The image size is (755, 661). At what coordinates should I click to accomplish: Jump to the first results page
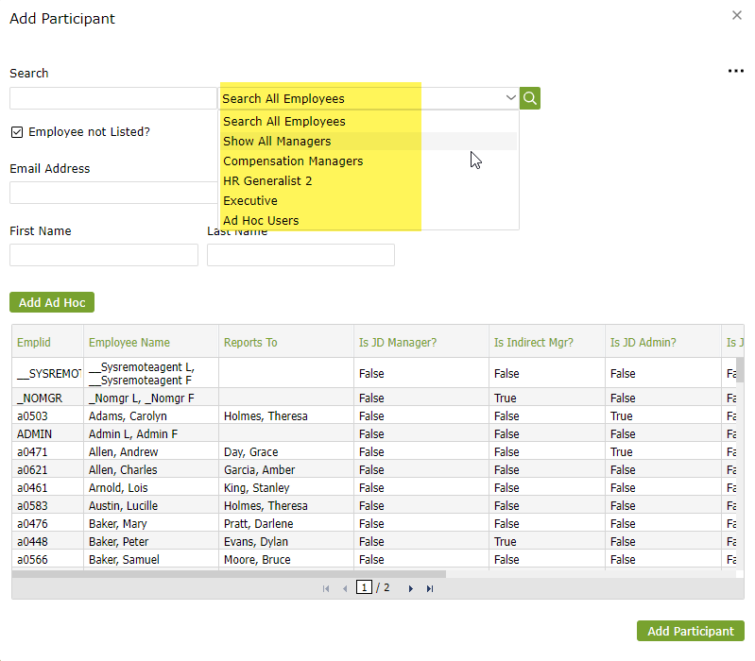326,588
